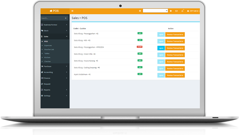The width and height of the screenshot is (239, 135).
Task: Open the mail envelope icon
Action: pyautogui.click(x=176, y=11)
